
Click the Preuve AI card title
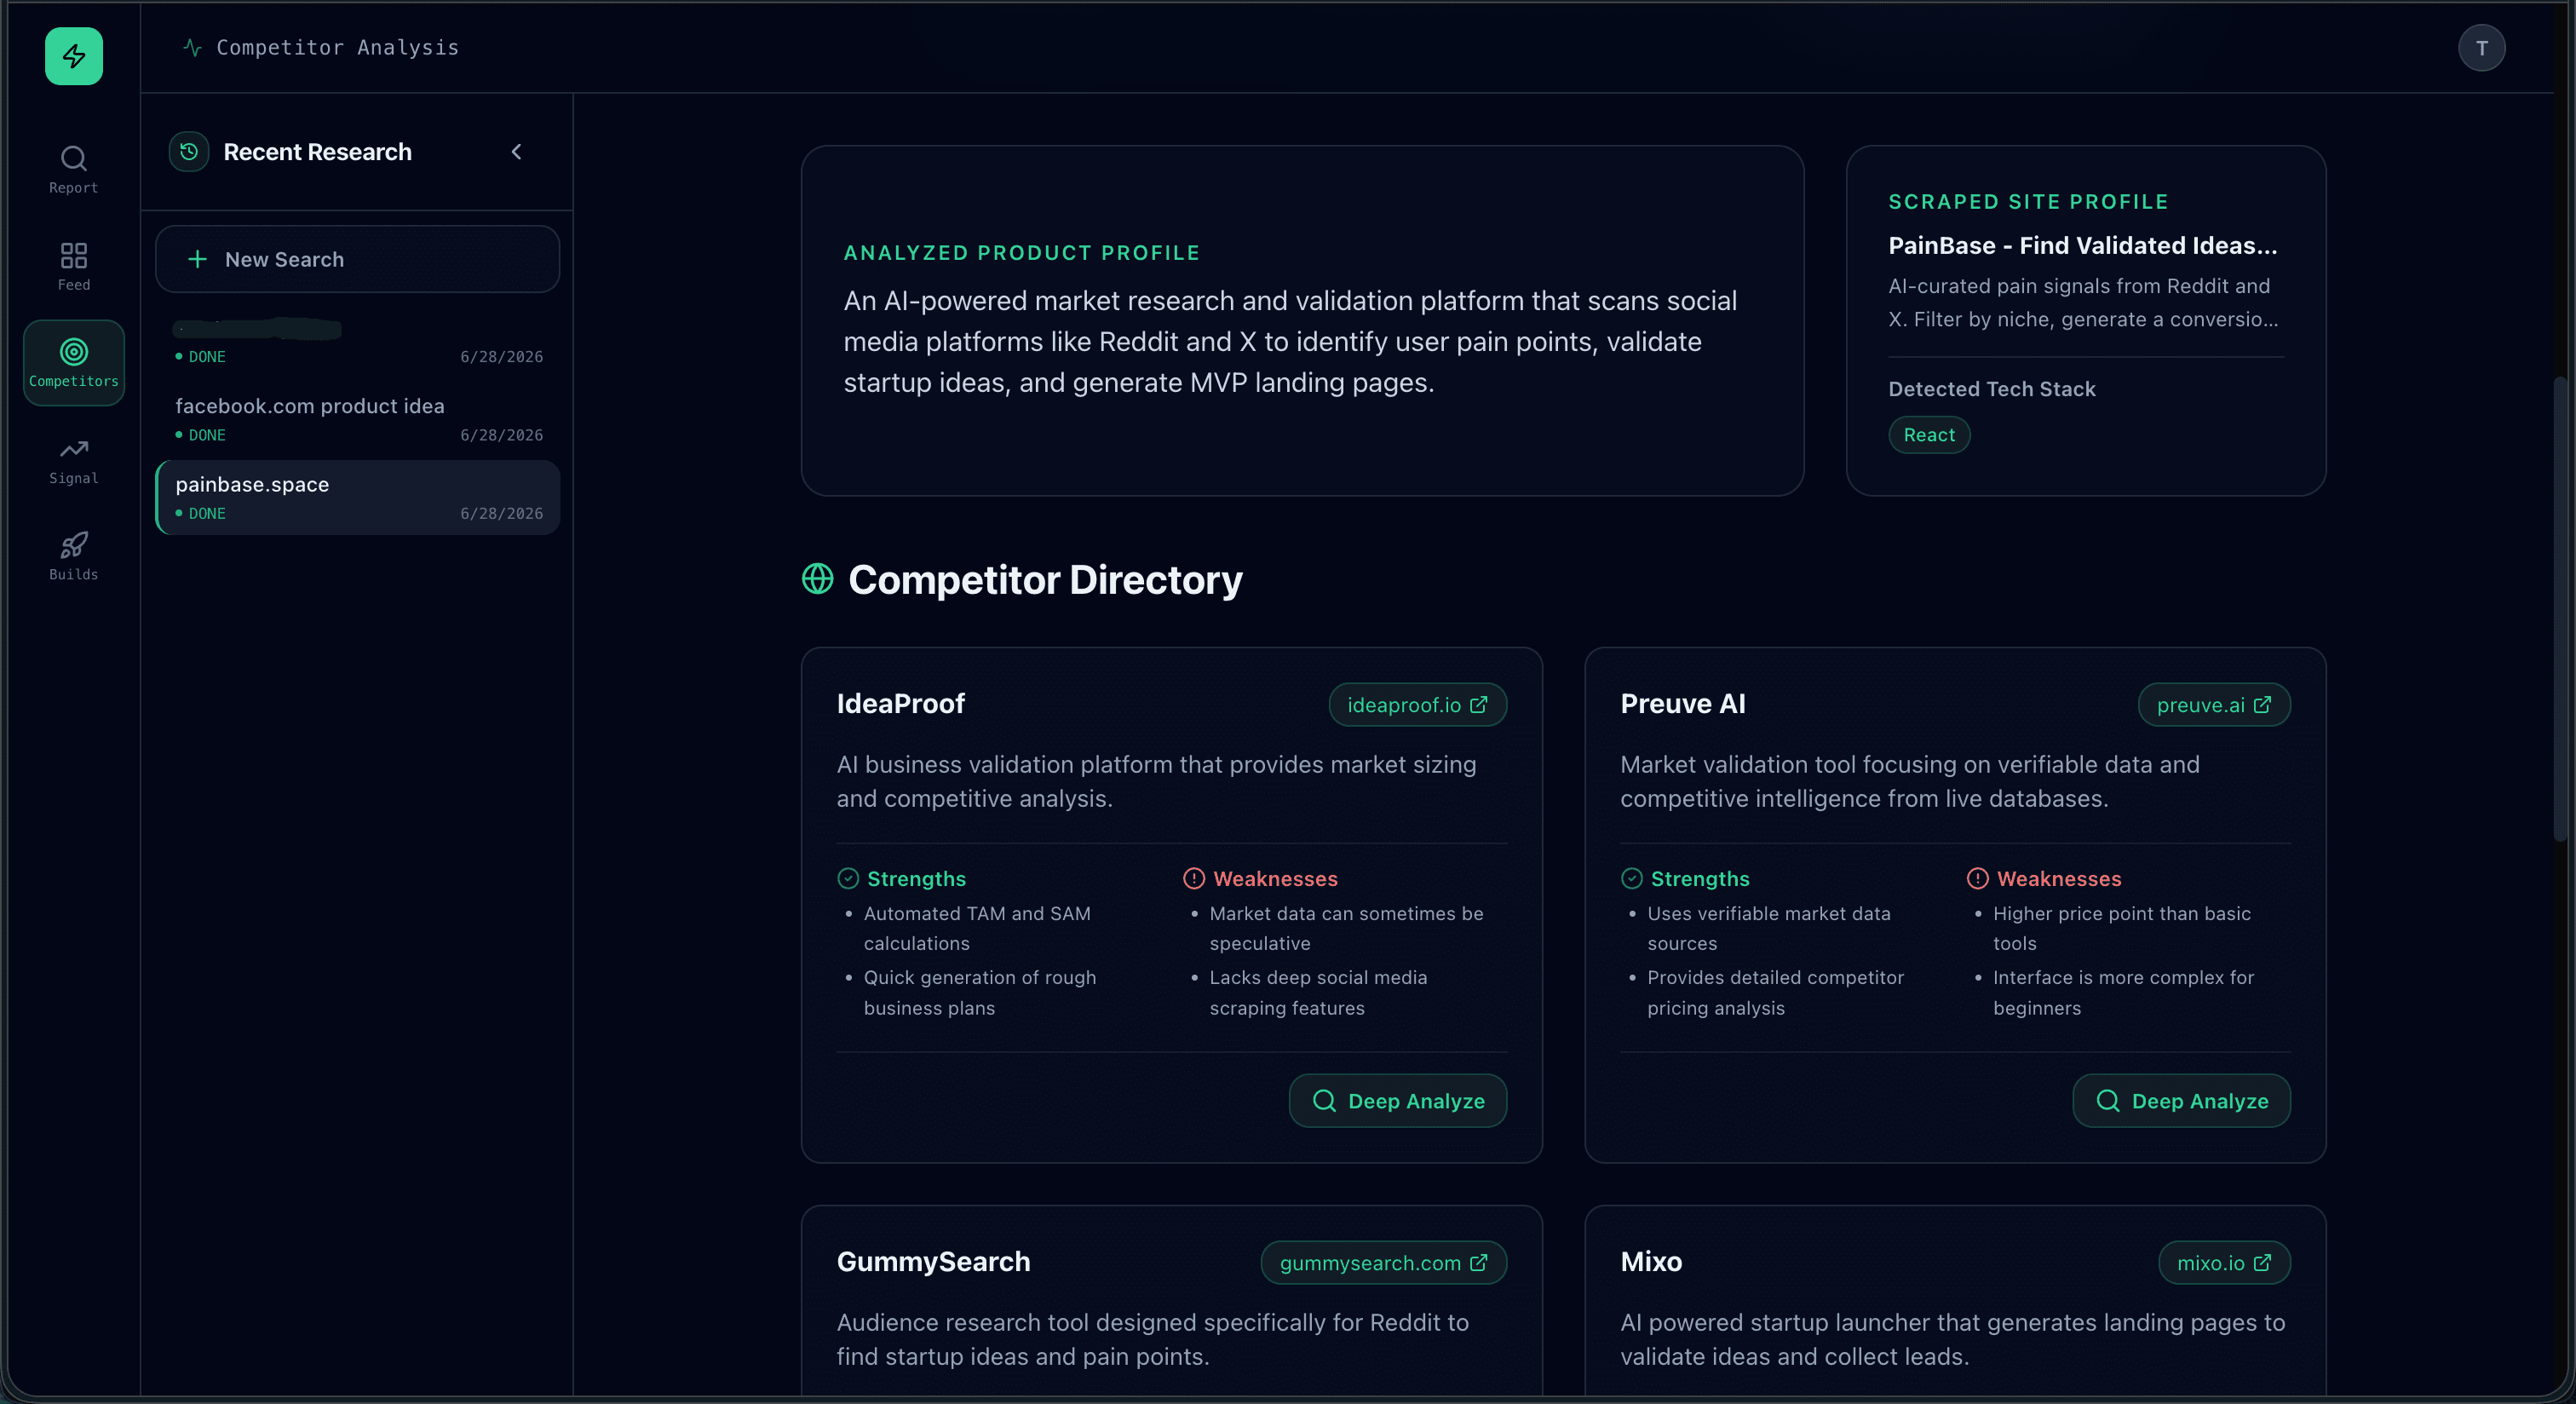(x=1683, y=704)
